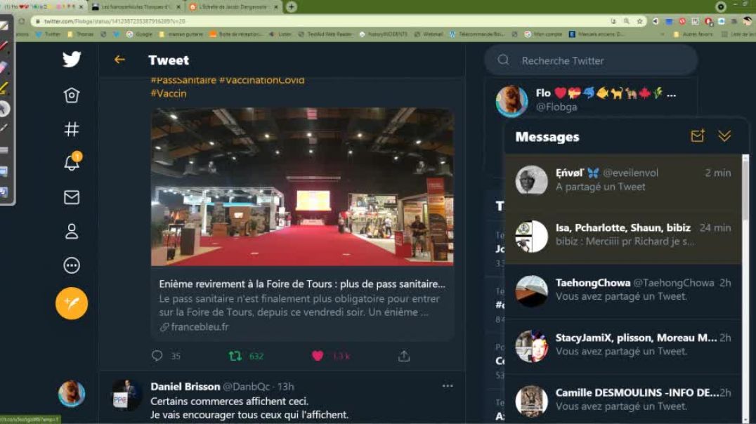Viewport: 756px width, 424px height.
Task: Click the new message compose icon in Messages
Action: pos(698,136)
